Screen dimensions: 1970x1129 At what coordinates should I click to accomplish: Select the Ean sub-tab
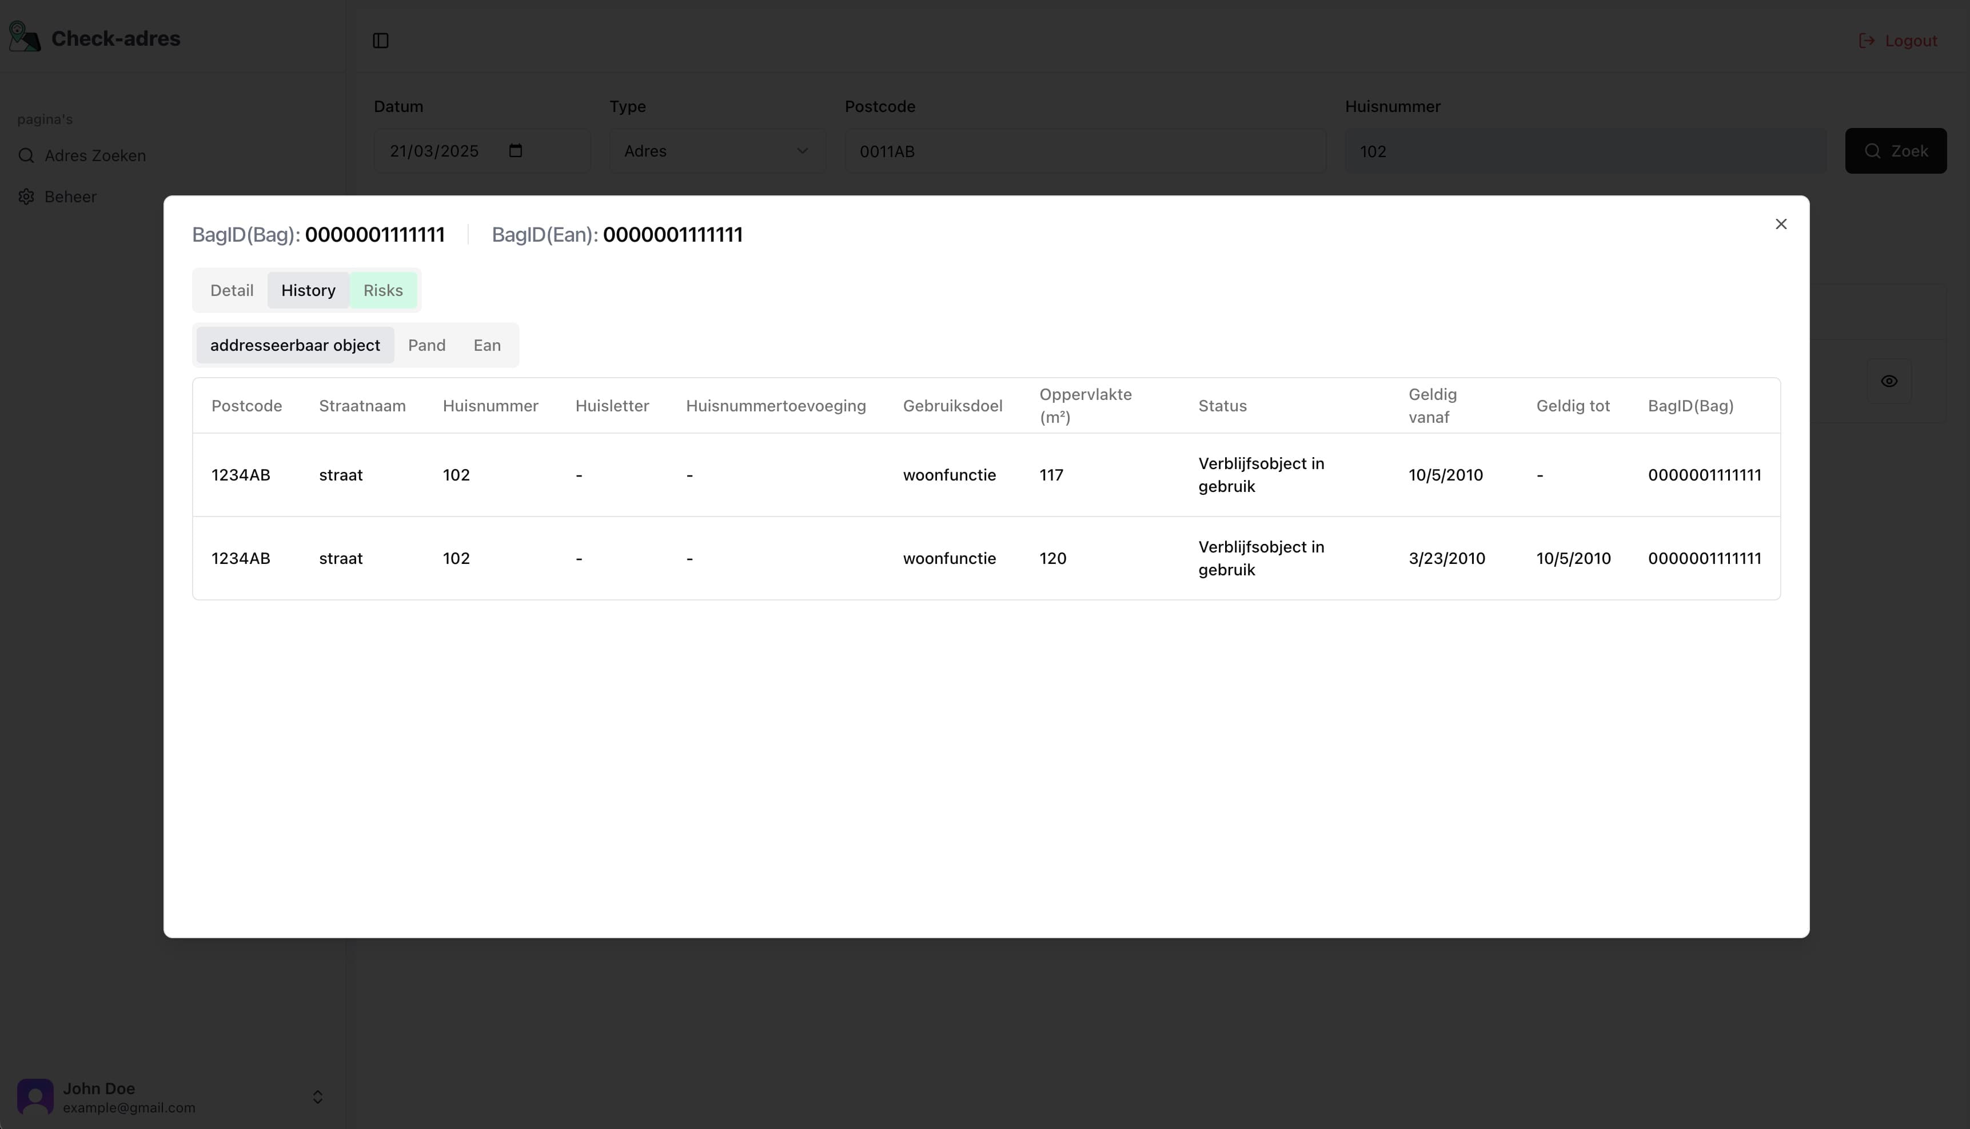tap(487, 345)
